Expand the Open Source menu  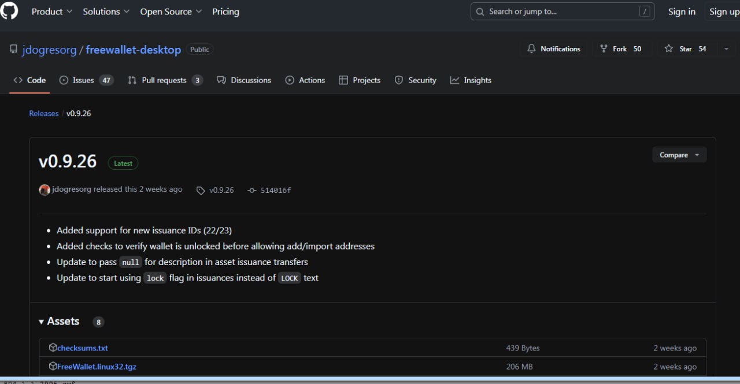171,12
